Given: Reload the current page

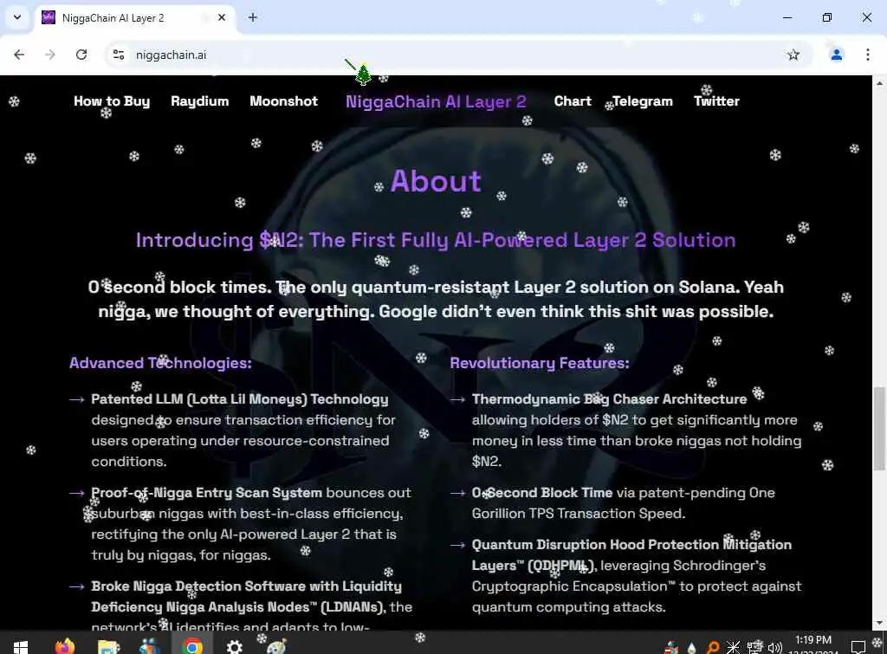Looking at the screenshot, I should pyautogui.click(x=81, y=55).
